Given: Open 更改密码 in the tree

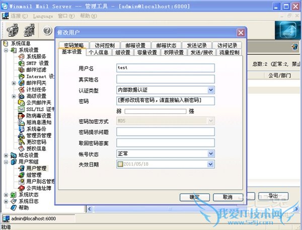Looking at the screenshot, I should pyautogui.click(x=36, y=142).
